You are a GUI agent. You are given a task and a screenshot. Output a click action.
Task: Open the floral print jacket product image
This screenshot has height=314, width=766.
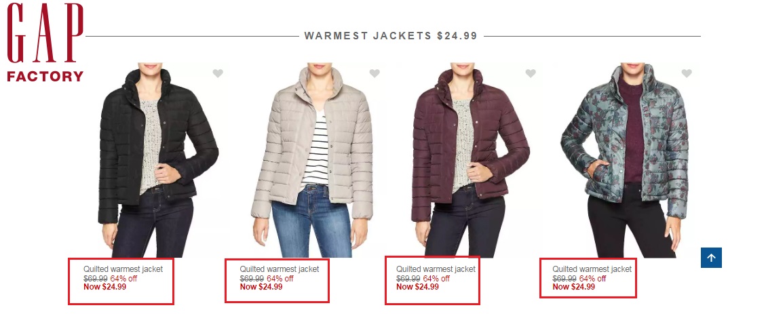point(626,159)
